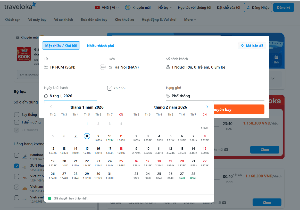This screenshot has height=210, width=300.
Task: Click the Vietnam flag currency icon
Action: [97, 7]
